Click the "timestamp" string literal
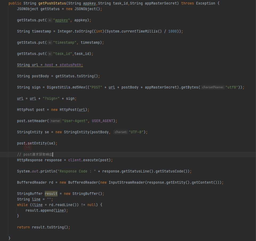Screen dimensions: 256x241 point(65,42)
